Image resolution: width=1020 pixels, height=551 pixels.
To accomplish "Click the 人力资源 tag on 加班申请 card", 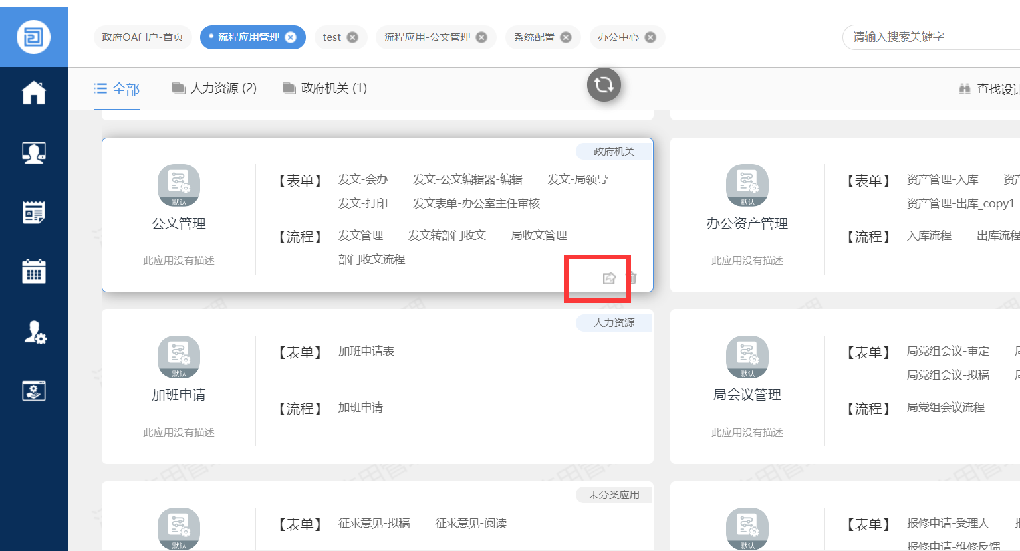I will coord(614,323).
